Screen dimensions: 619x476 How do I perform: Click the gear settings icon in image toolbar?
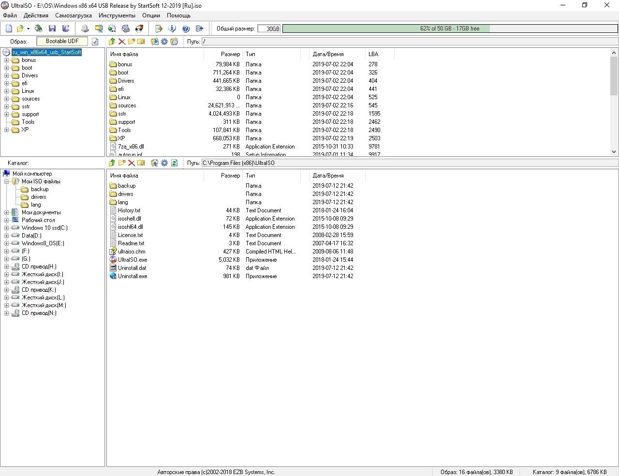pos(164,42)
